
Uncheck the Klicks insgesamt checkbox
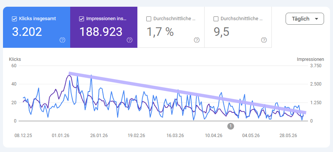tap(14, 19)
